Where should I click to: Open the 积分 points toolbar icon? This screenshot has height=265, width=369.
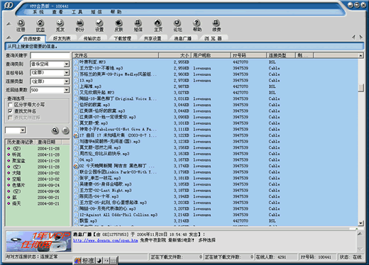coord(79,26)
